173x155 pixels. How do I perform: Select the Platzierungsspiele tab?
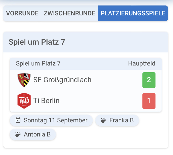pyautogui.click(x=133, y=13)
